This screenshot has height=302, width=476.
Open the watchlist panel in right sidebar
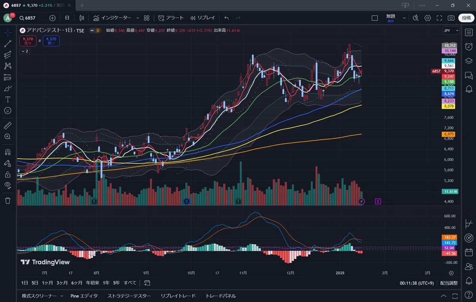click(x=468, y=33)
